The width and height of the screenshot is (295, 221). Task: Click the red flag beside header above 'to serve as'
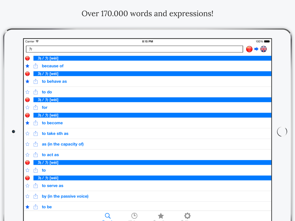[27, 178]
